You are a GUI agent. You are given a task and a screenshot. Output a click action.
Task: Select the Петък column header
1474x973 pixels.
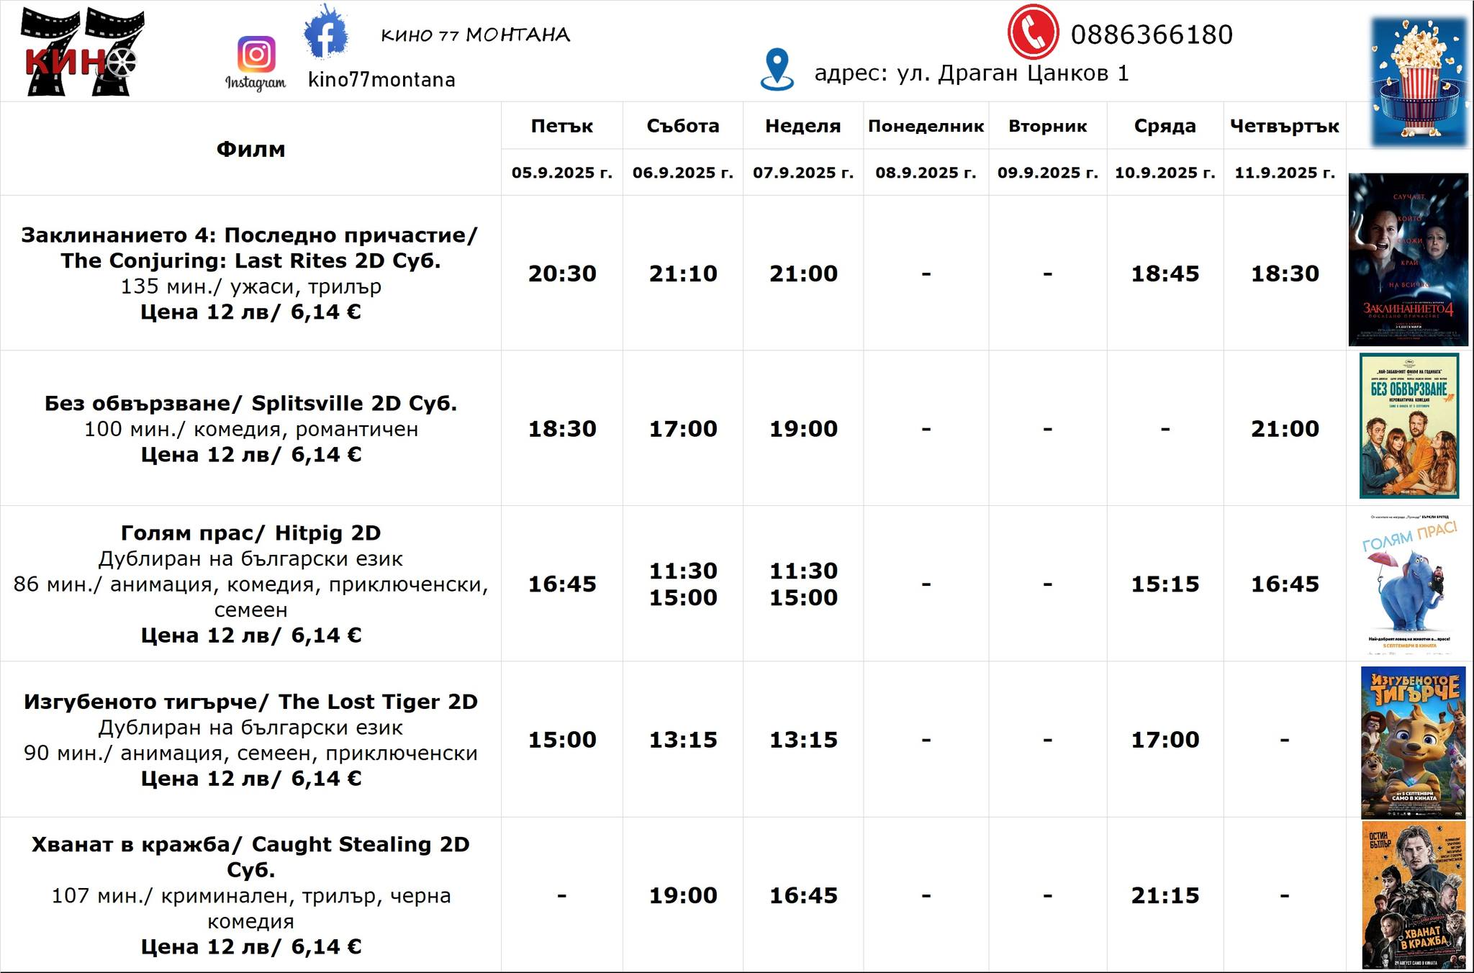point(562,126)
